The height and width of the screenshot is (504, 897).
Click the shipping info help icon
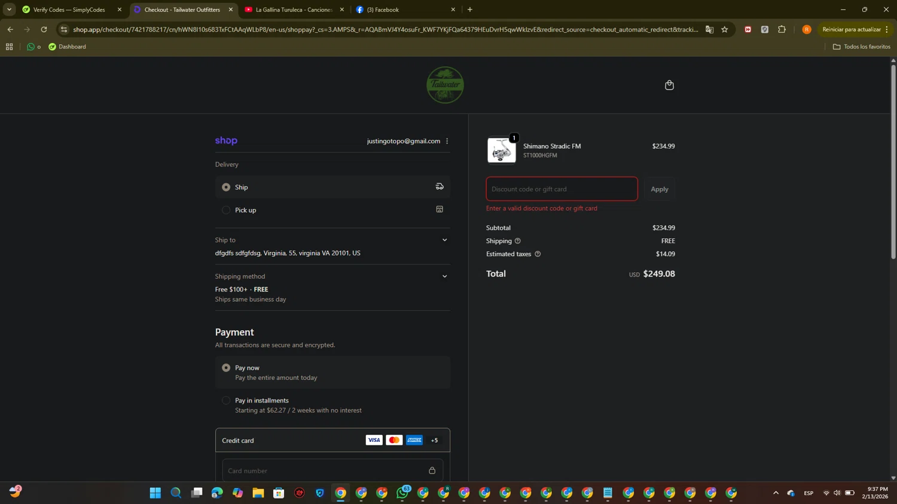pyautogui.click(x=518, y=241)
